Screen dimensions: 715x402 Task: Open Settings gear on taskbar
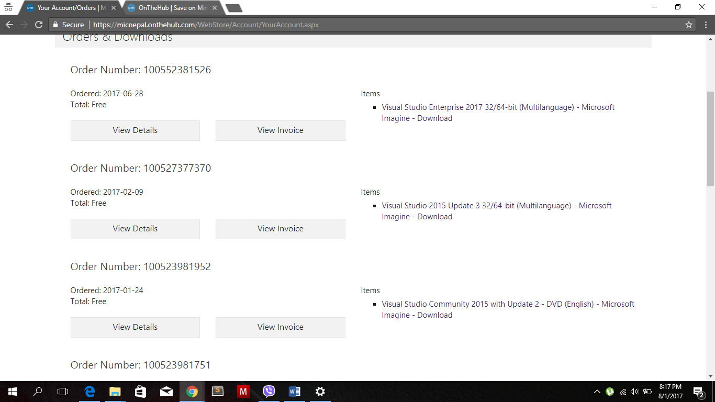pyautogui.click(x=320, y=392)
